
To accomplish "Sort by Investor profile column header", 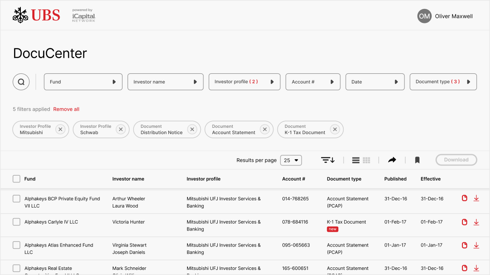I will point(203,179).
